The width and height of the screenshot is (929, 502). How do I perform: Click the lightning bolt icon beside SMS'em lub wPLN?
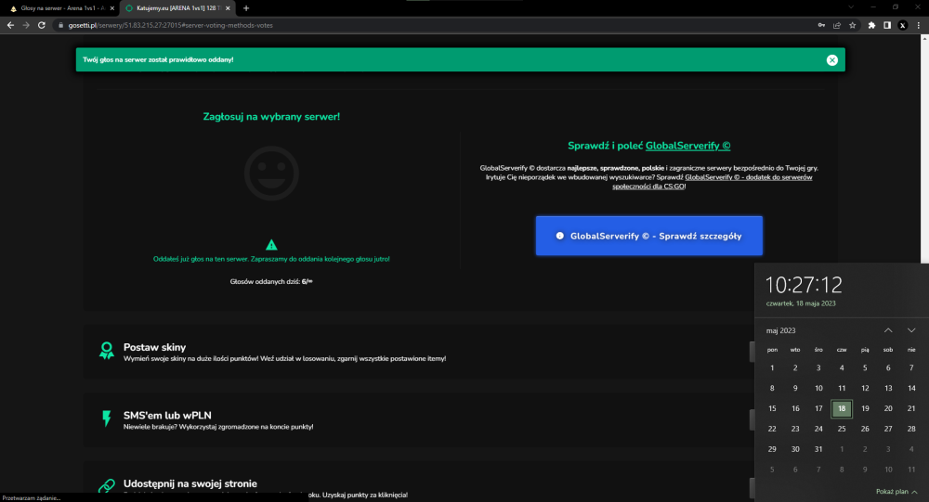tap(107, 418)
